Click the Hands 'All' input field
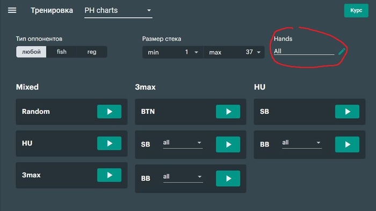Image resolution: width=376 pixels, height=211 pixels. (304, 52)
